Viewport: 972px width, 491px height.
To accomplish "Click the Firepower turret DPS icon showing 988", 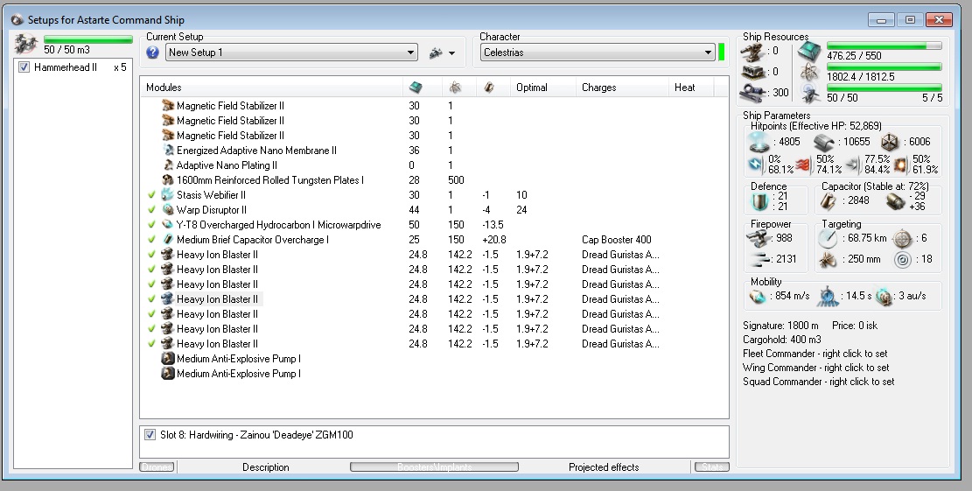I will (758, 238).
